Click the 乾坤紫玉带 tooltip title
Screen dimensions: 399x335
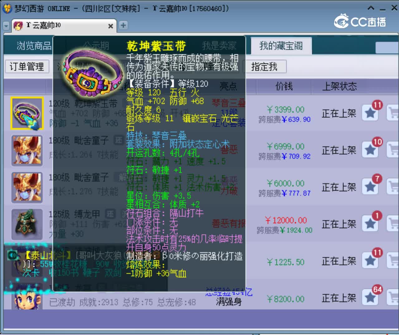(156, 46)
